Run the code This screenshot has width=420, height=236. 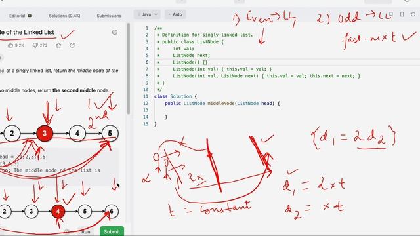(86, 231)
